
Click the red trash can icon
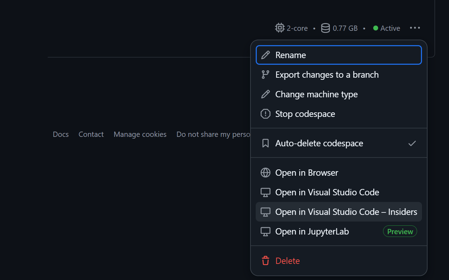266,261
